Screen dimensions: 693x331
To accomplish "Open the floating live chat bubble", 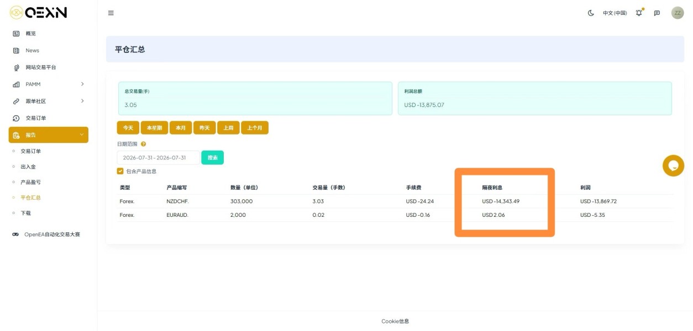I will (673, 165).
